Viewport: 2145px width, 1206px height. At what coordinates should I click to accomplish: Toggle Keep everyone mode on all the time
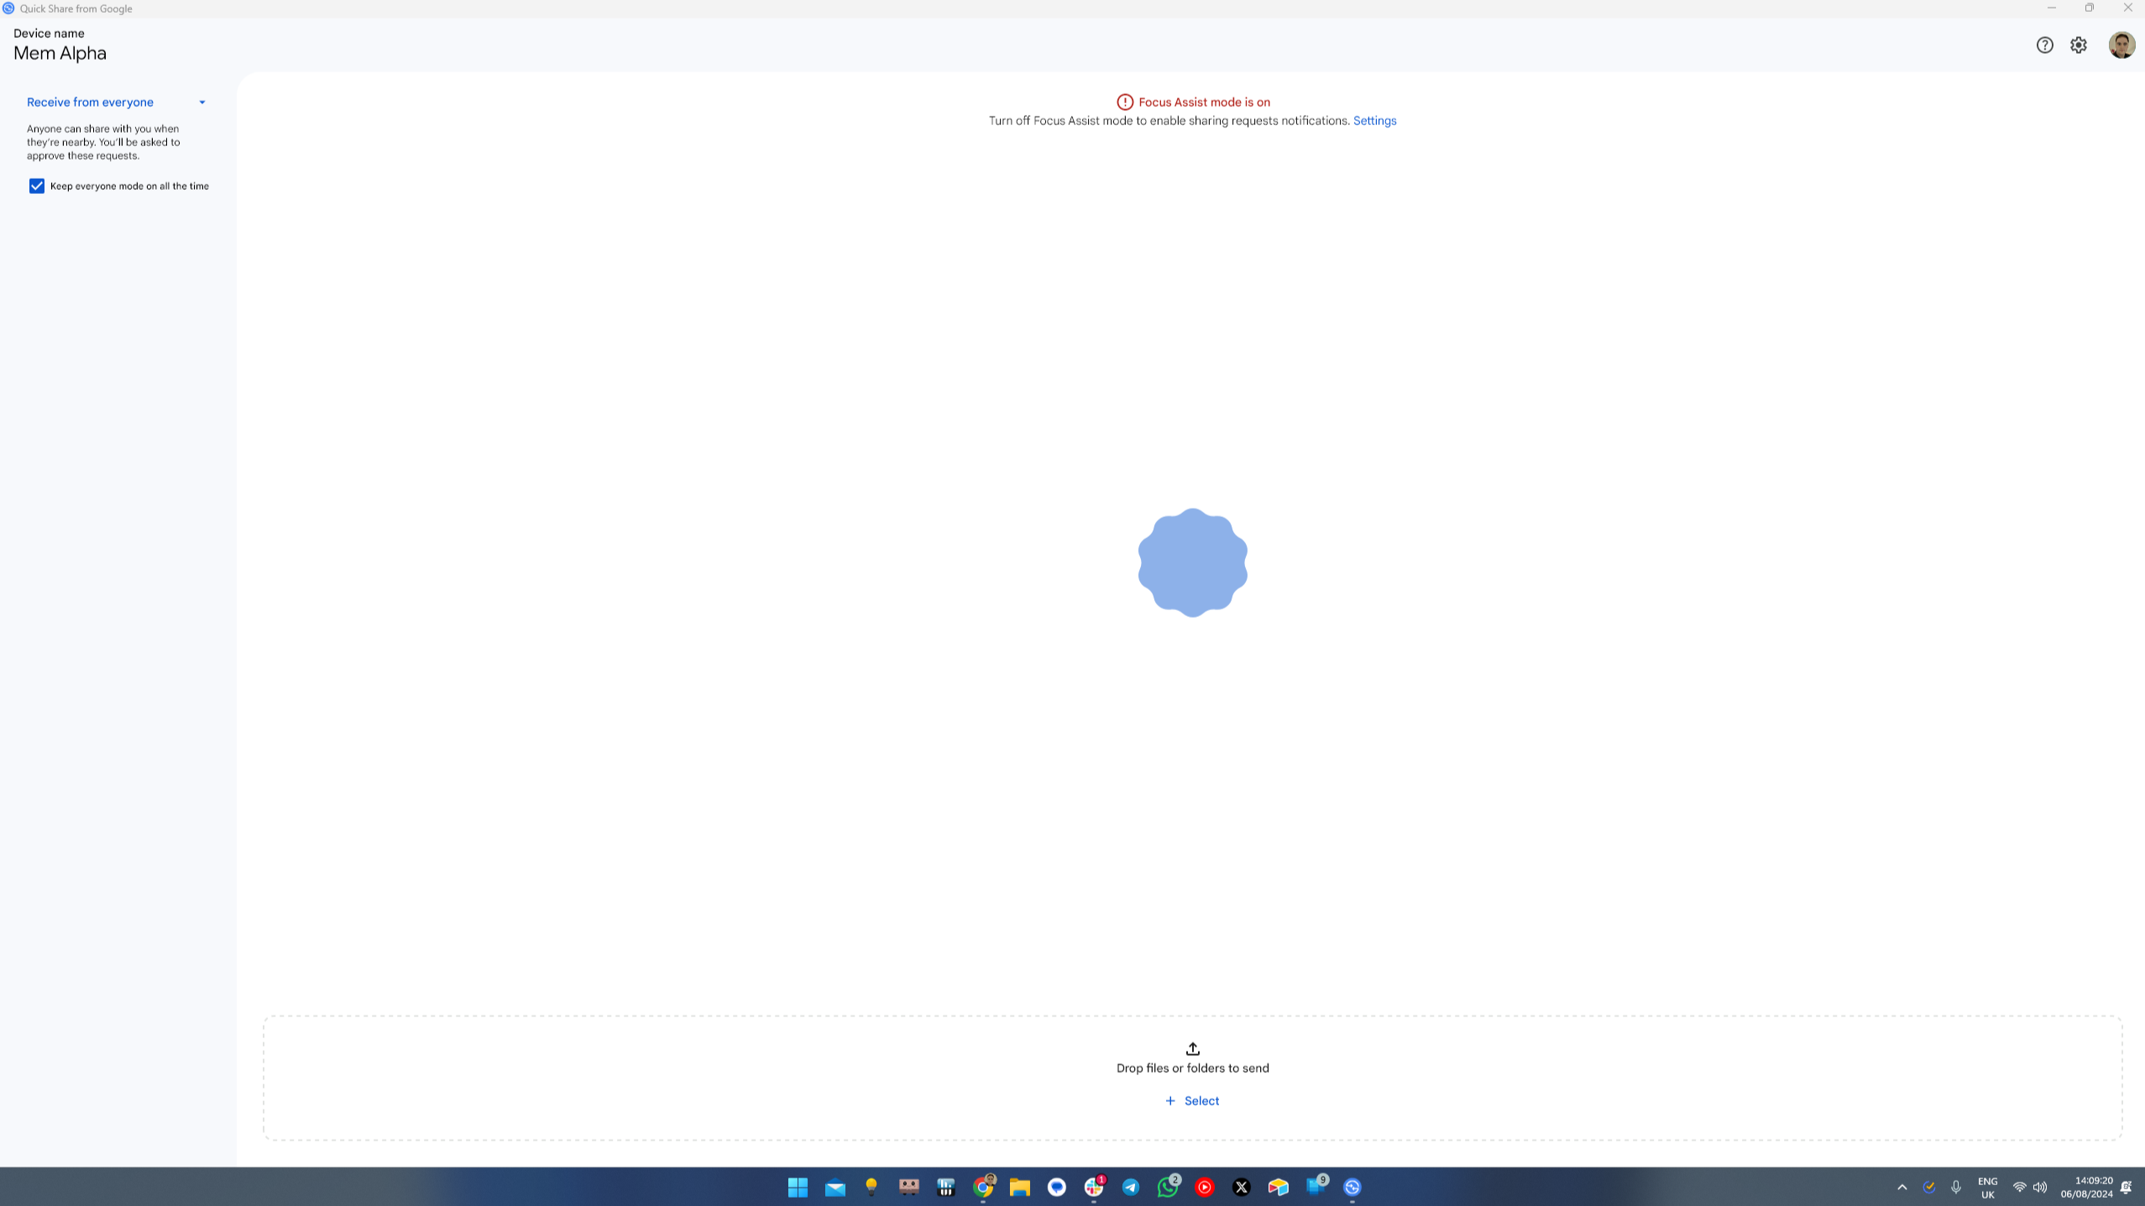(37, 185)
